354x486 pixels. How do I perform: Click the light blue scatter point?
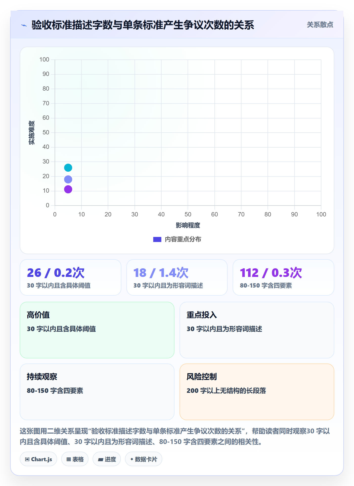(x=68, y=179)
